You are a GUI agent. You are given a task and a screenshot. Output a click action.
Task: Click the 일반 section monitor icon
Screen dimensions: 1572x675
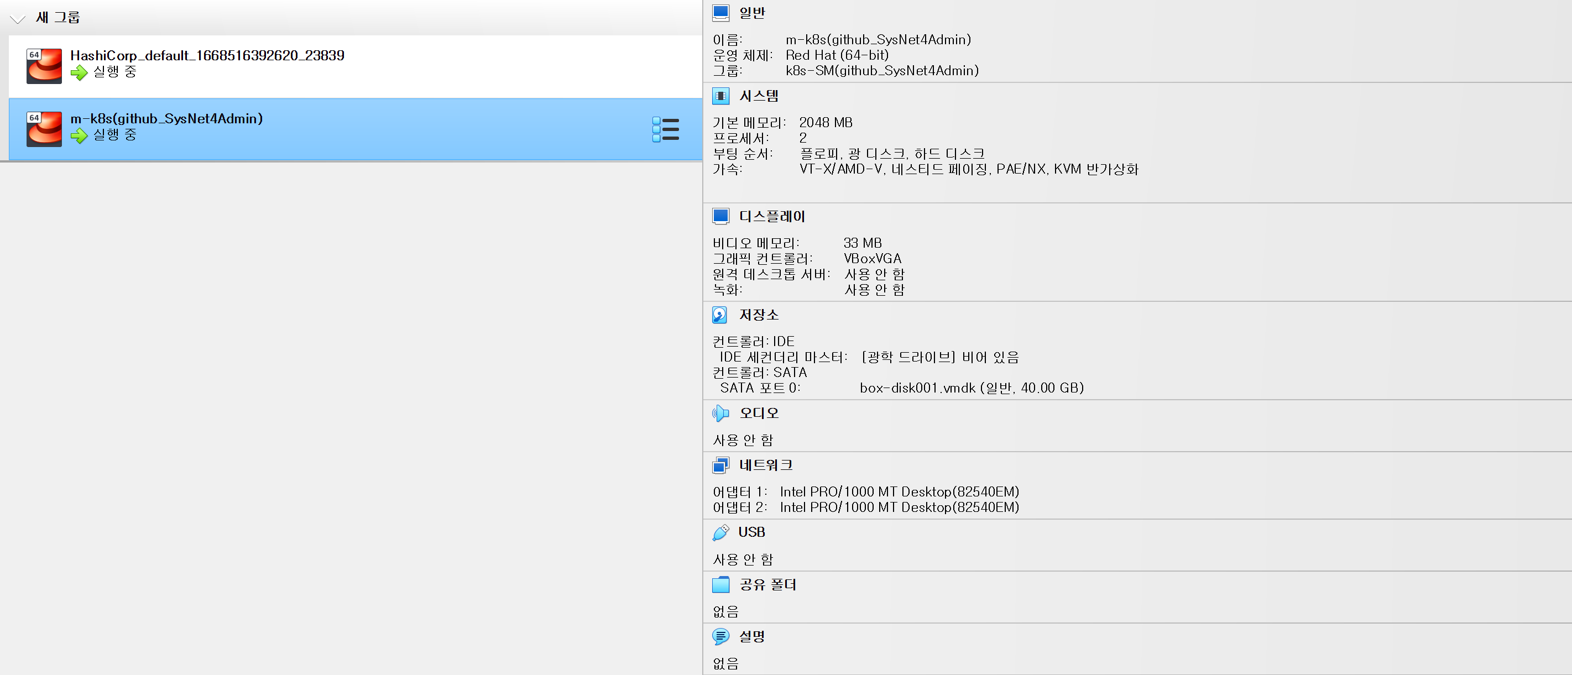pos(720,13)
